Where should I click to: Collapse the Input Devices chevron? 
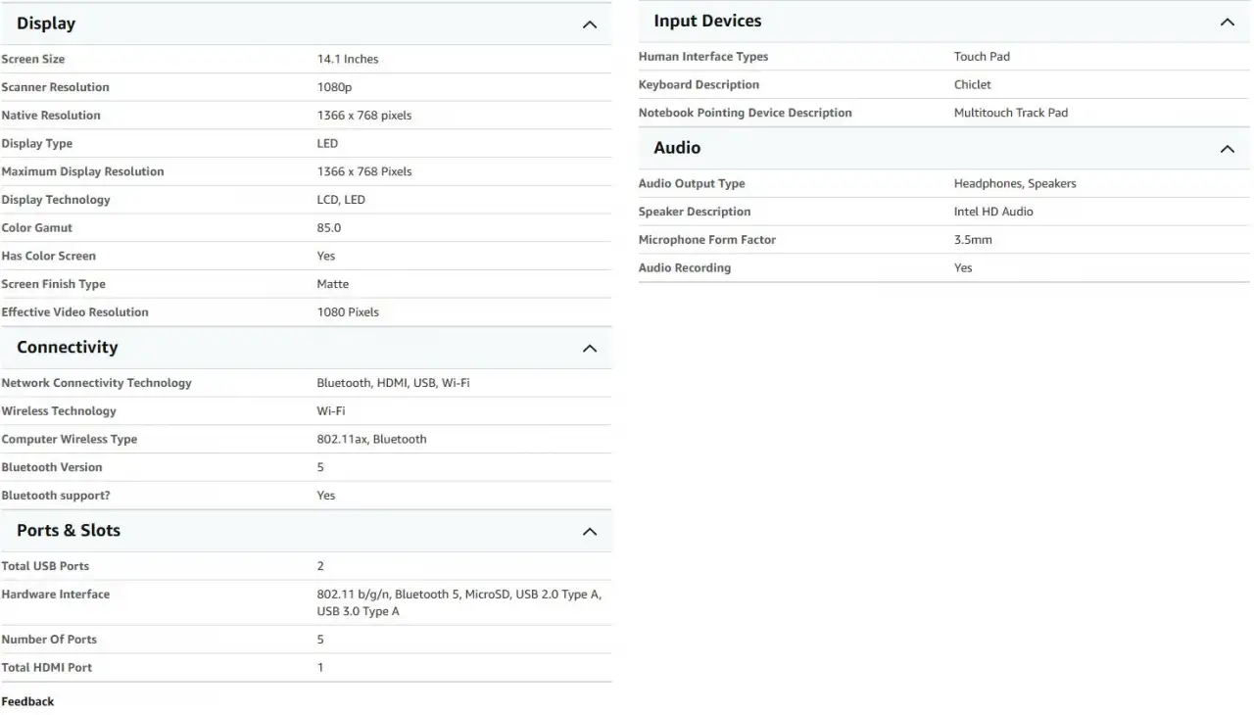point(1228,22)
